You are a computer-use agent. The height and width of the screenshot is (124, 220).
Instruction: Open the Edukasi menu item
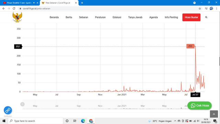tap(117, 17)
